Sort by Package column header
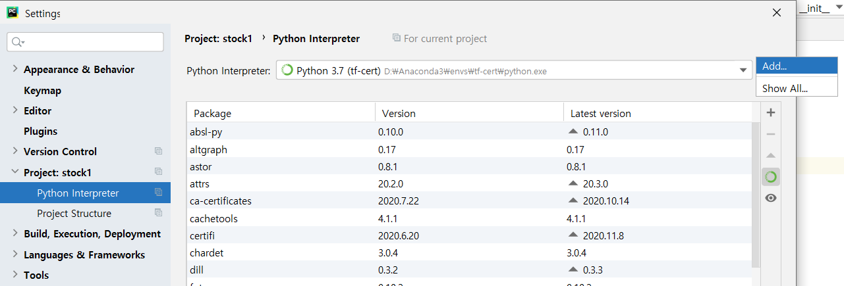This screenshot has width=844, height=286. (x=281, y=113)
